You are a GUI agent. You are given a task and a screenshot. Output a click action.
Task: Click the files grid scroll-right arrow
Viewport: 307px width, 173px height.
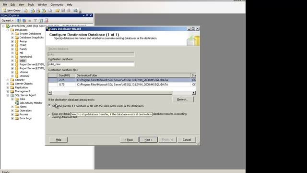[x=194, y=93]
